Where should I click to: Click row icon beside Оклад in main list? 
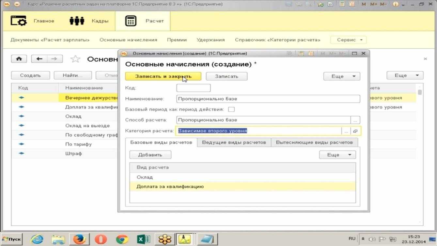(22, 116)
